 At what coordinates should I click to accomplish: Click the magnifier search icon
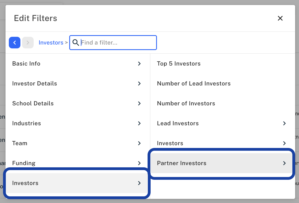[x=76, y=43]
